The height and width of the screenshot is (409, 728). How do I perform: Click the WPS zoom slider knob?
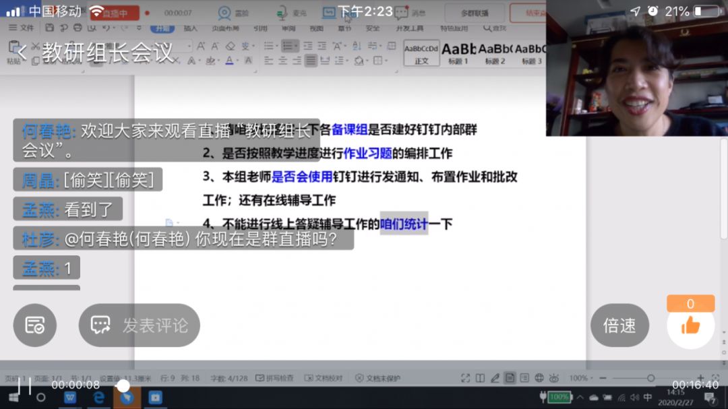click(x=651, y=378)
